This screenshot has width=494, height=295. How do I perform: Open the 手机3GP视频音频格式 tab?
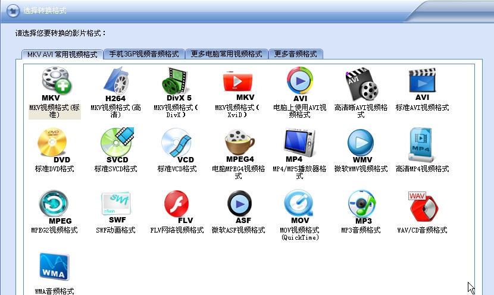[144, 54]
